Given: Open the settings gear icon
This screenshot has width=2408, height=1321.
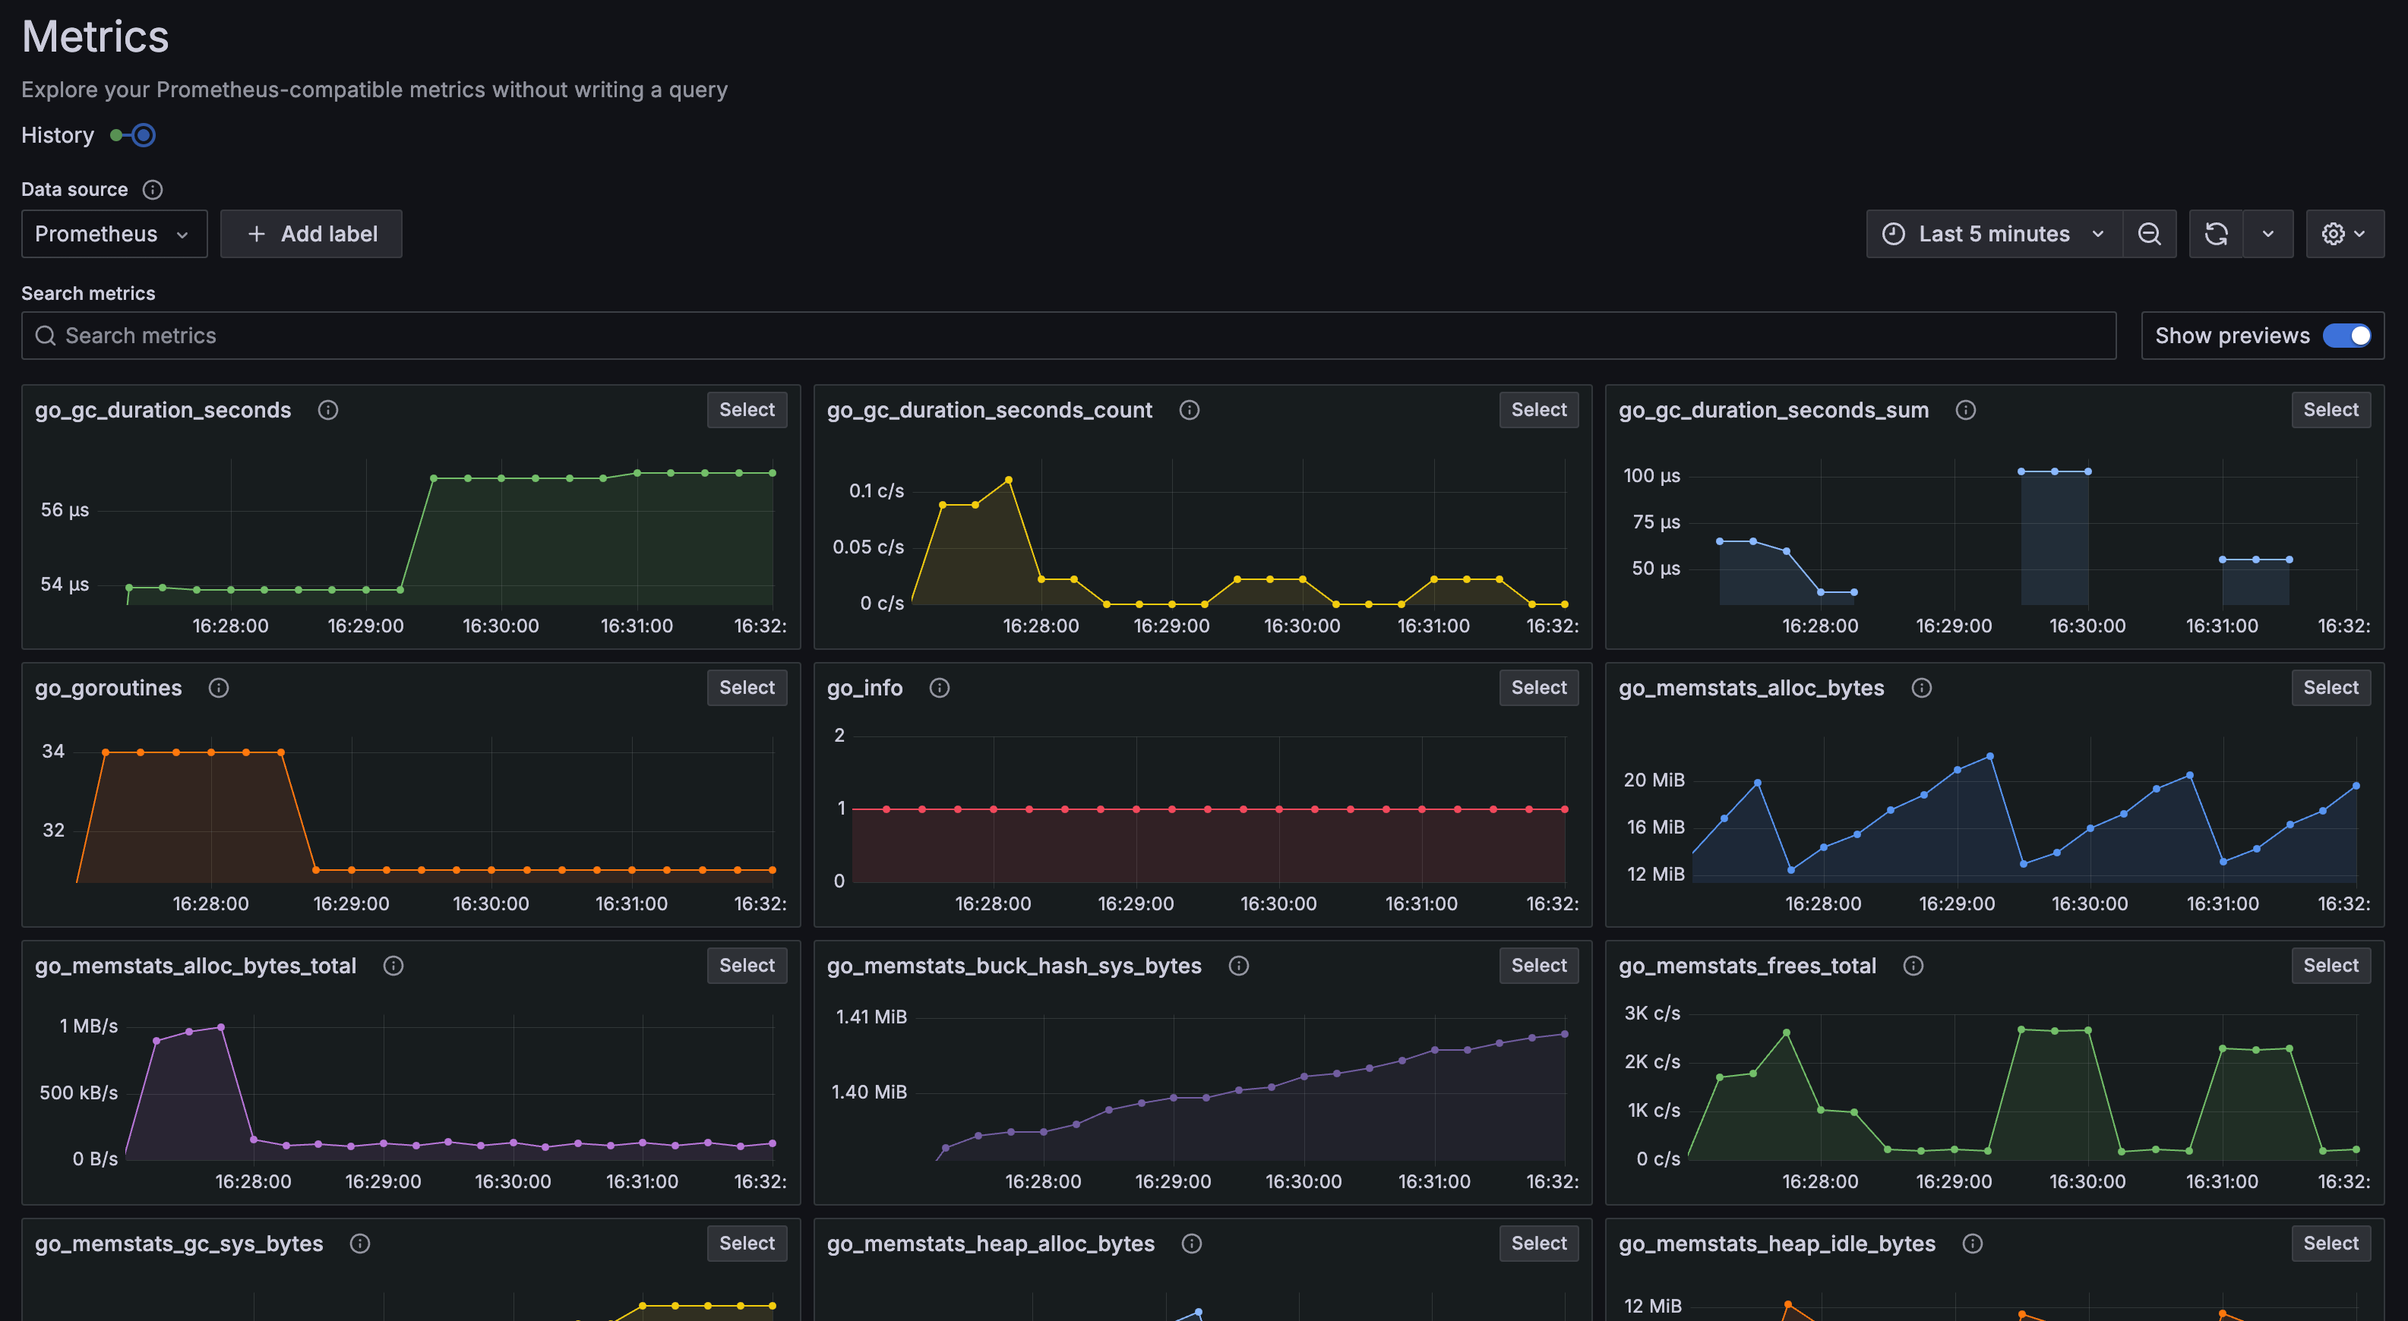Looking at the screenshot, I should pos(2335,234).
